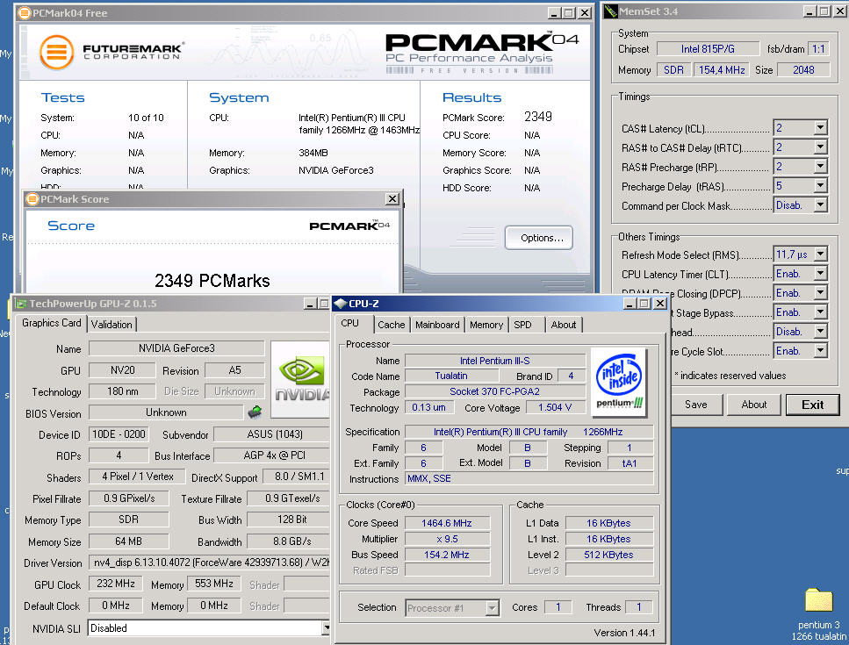Minimize the MemSet window
Viewport: 849px width, 645px height.
(809, 11)
